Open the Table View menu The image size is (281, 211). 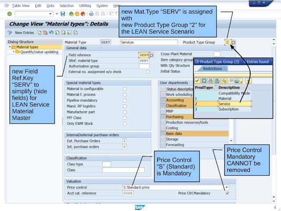(21, 6)
